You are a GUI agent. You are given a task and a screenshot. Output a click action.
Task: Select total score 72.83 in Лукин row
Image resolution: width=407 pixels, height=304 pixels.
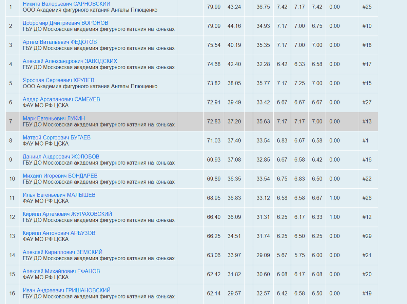click(x=214, y=121)
